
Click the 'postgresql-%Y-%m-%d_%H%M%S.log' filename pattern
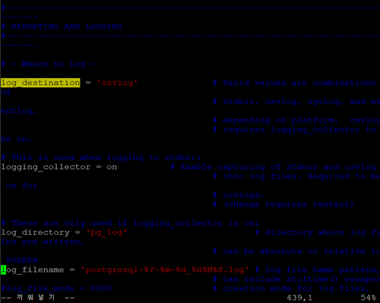(165, 270)
